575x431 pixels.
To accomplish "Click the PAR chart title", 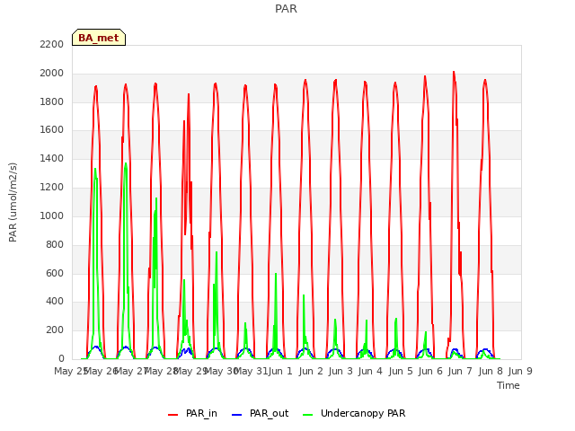I will click(286, 8).
